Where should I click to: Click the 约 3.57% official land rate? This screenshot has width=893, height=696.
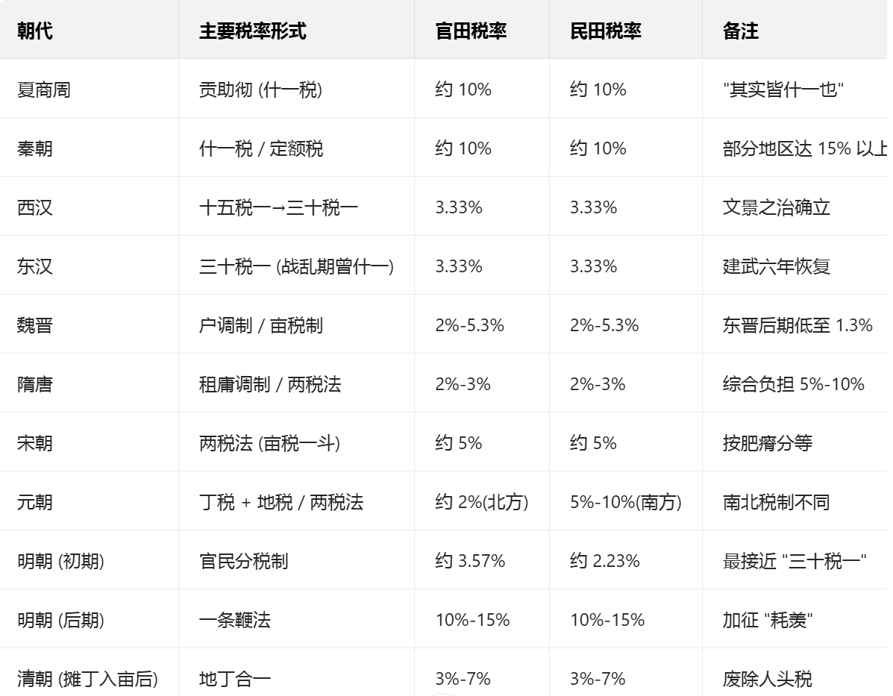click(x=470, y=561)
